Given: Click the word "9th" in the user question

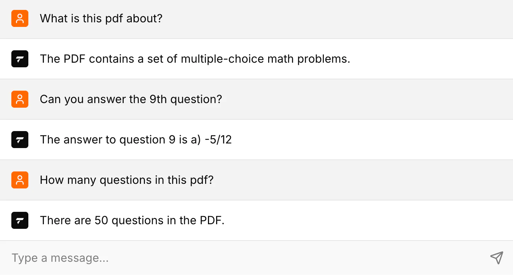Looking at the screenshot, I should pyautogui.click(x=158, y=99).
